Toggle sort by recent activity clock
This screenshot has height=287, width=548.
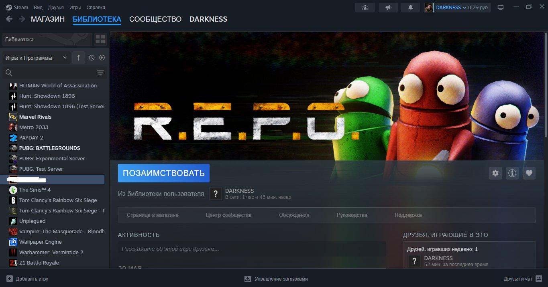(x=92, y=58)
